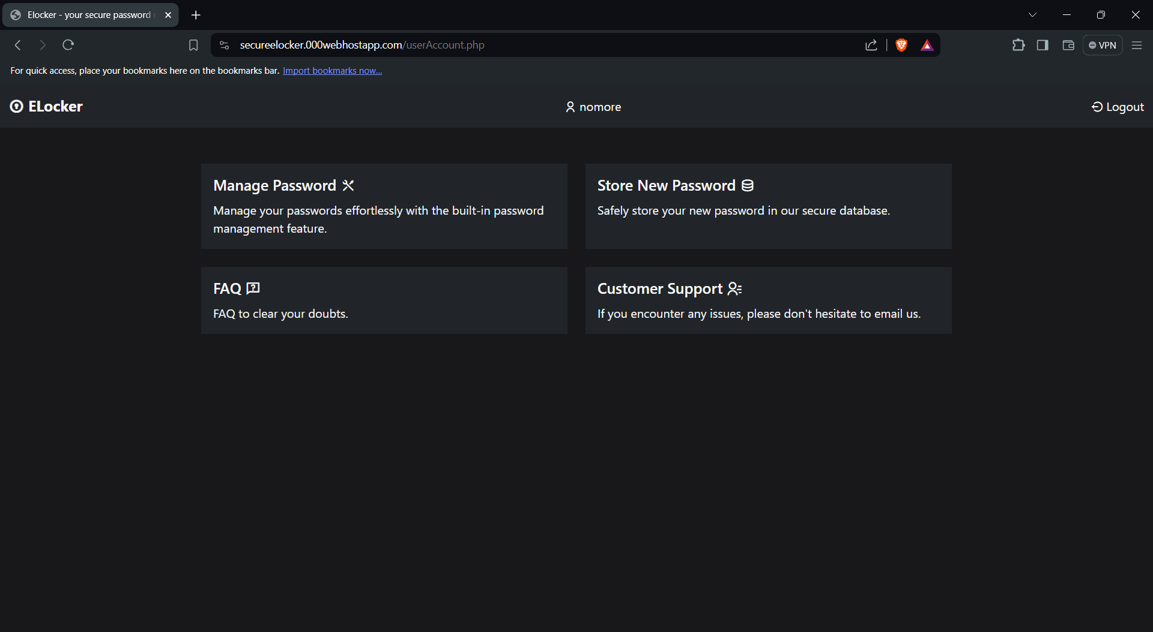1153x632 pixels.
Task: Click the Logout arrow icon
Action: (x=1097, y=107)
